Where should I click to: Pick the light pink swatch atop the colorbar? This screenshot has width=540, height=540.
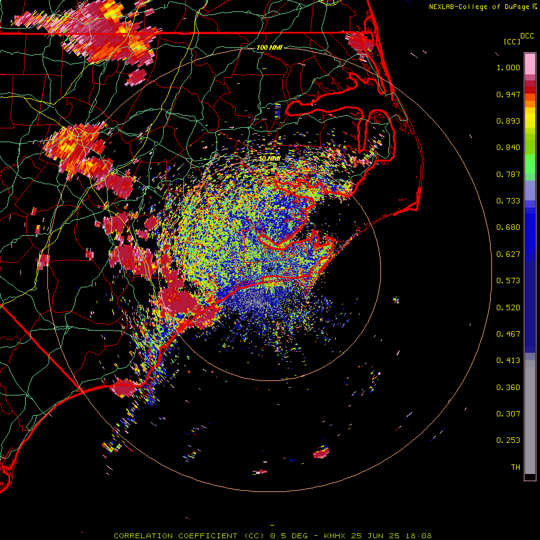530,64
